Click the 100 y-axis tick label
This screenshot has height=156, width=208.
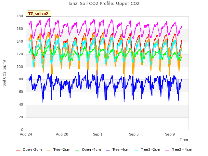[x=20, y=67]
